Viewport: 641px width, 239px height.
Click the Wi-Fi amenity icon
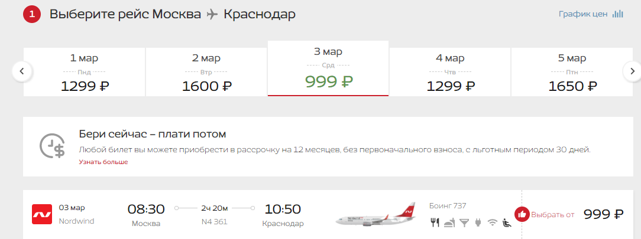point(493,222)
